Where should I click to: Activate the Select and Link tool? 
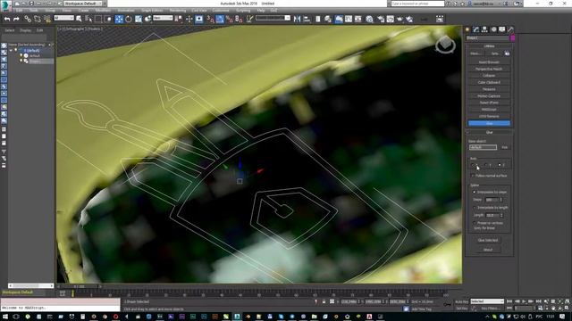pyautogui.click(x=28, y=19)
